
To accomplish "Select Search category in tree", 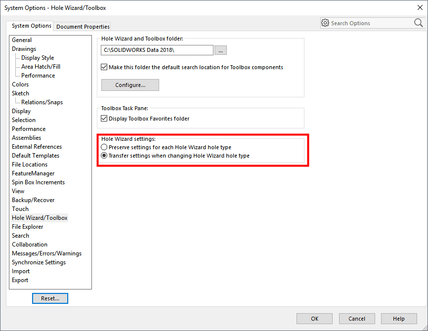I will [20, 236].
